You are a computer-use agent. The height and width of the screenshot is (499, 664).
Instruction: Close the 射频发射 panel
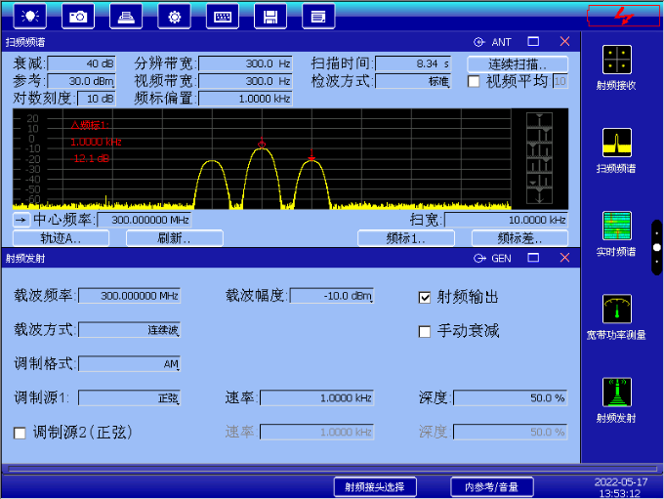tap(565, 258)
